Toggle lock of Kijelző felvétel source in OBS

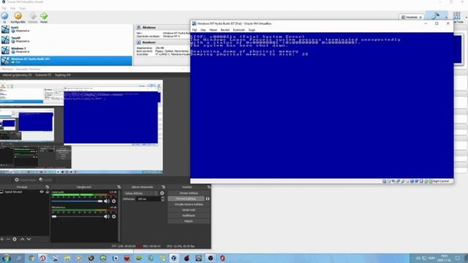tap(47, 191)
